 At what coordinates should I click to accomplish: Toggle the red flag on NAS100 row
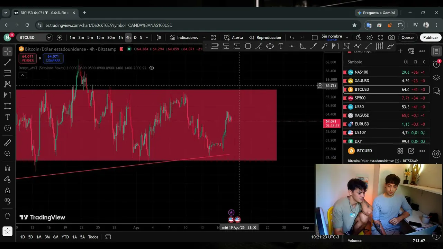345,72
